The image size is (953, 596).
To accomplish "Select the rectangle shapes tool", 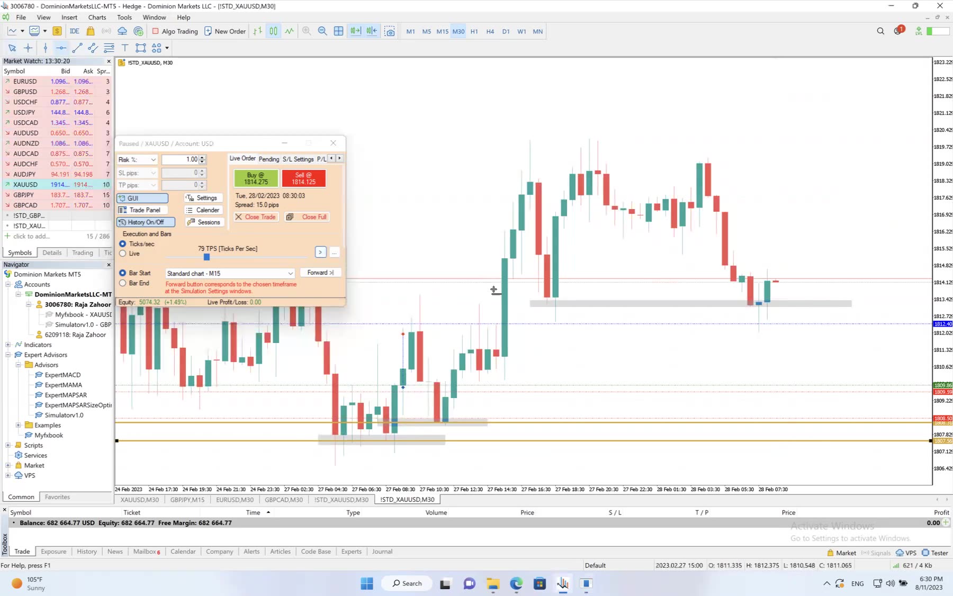I will coord(141,48).
